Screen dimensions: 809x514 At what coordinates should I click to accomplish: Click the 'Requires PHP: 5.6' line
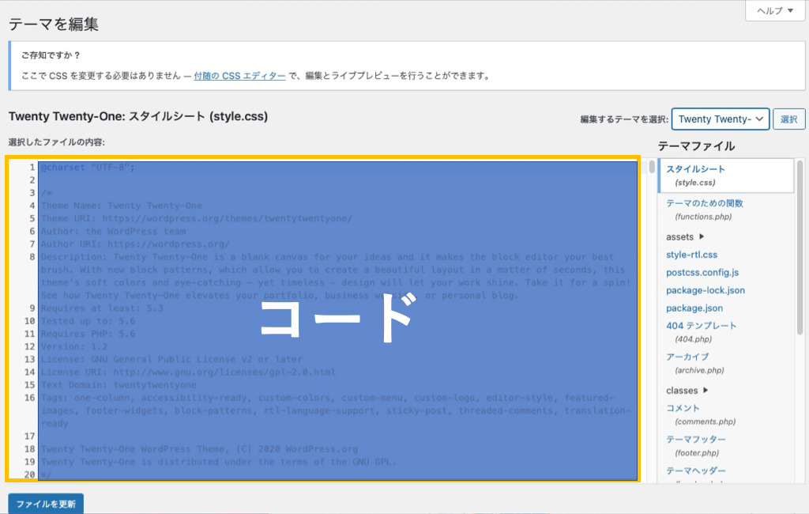pos(88,334)
